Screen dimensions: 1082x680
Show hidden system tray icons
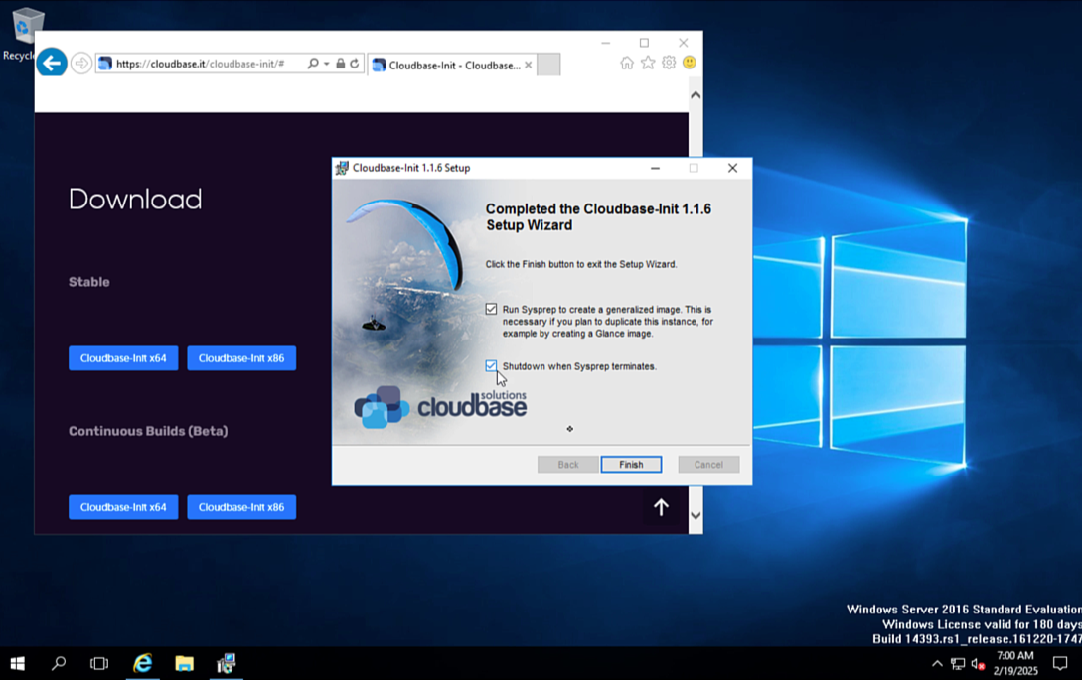[936, 664]
